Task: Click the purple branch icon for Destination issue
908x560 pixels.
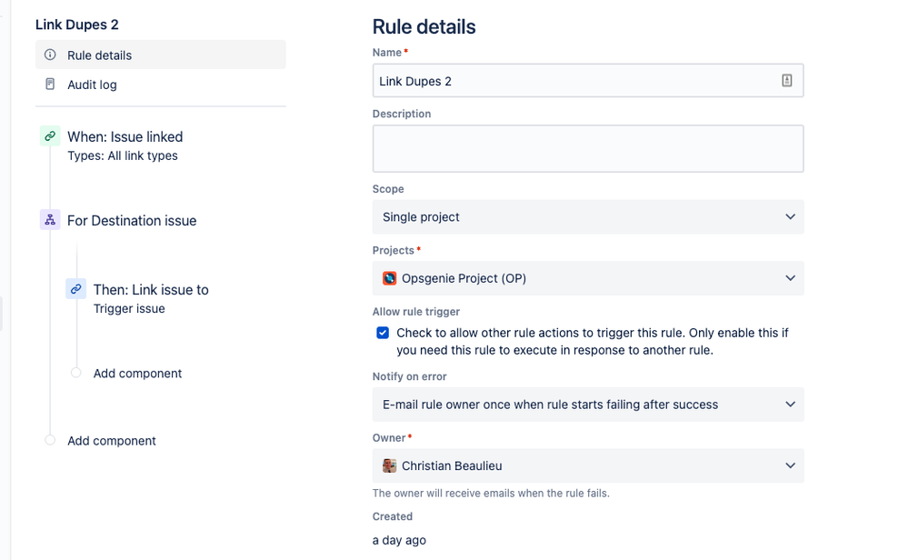Action: tap(50, 220)
